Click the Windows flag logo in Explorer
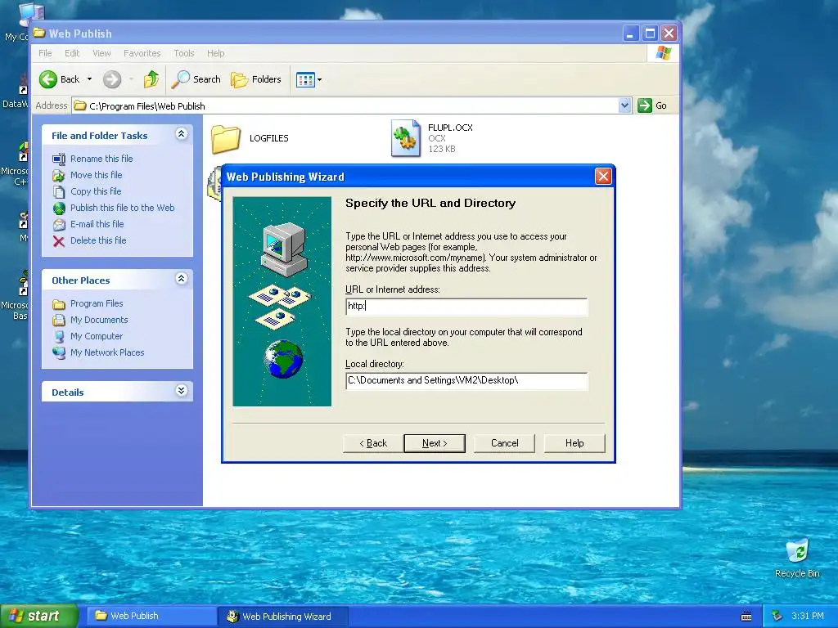The height and width of the screenshot is (628, 838). tap(663, 53)
